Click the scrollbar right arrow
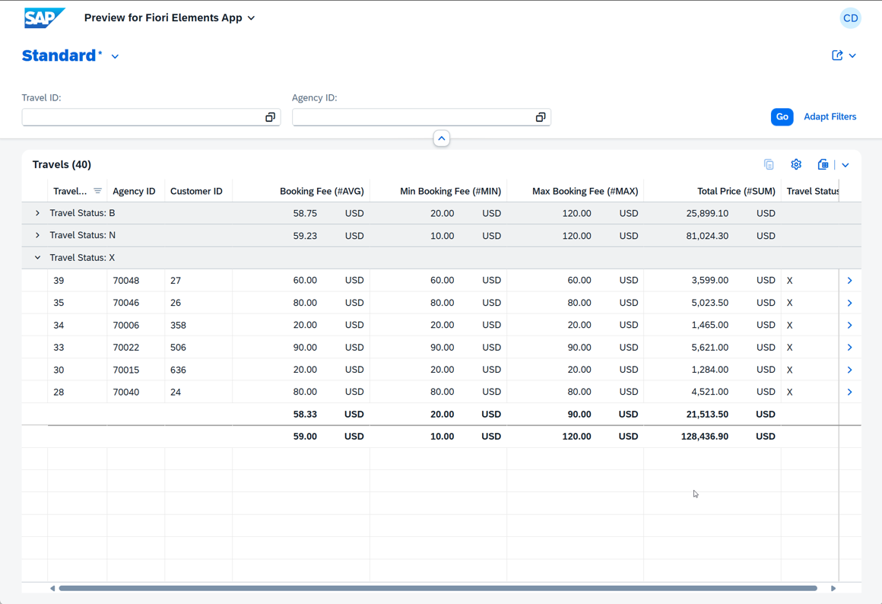882x604 pixels. [x=833, y=588]
